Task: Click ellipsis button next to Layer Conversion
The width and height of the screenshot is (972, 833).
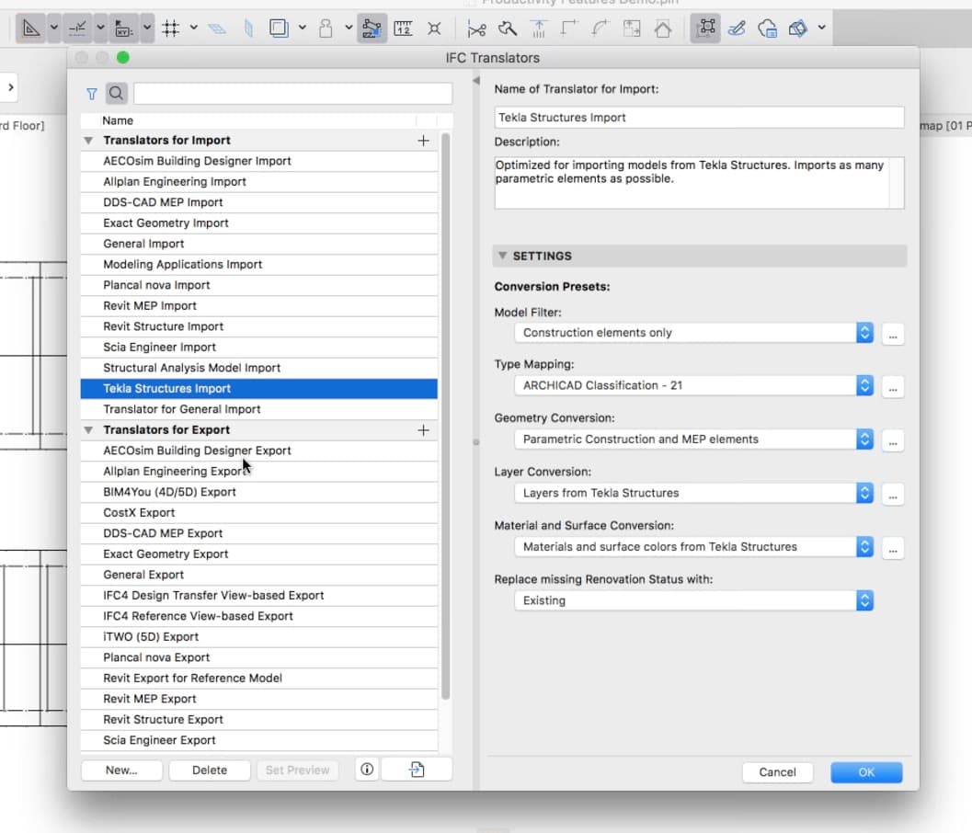Action: pos(893,496)
